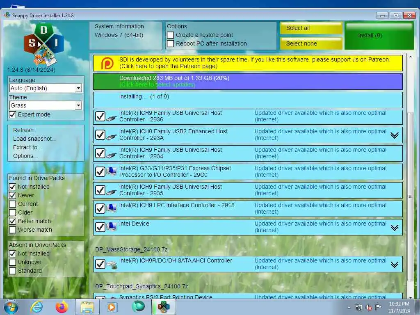This screenshot has width=420, height=315.
Task: Click the driver list scrollbar thumb
Action: tap(410, 196)
